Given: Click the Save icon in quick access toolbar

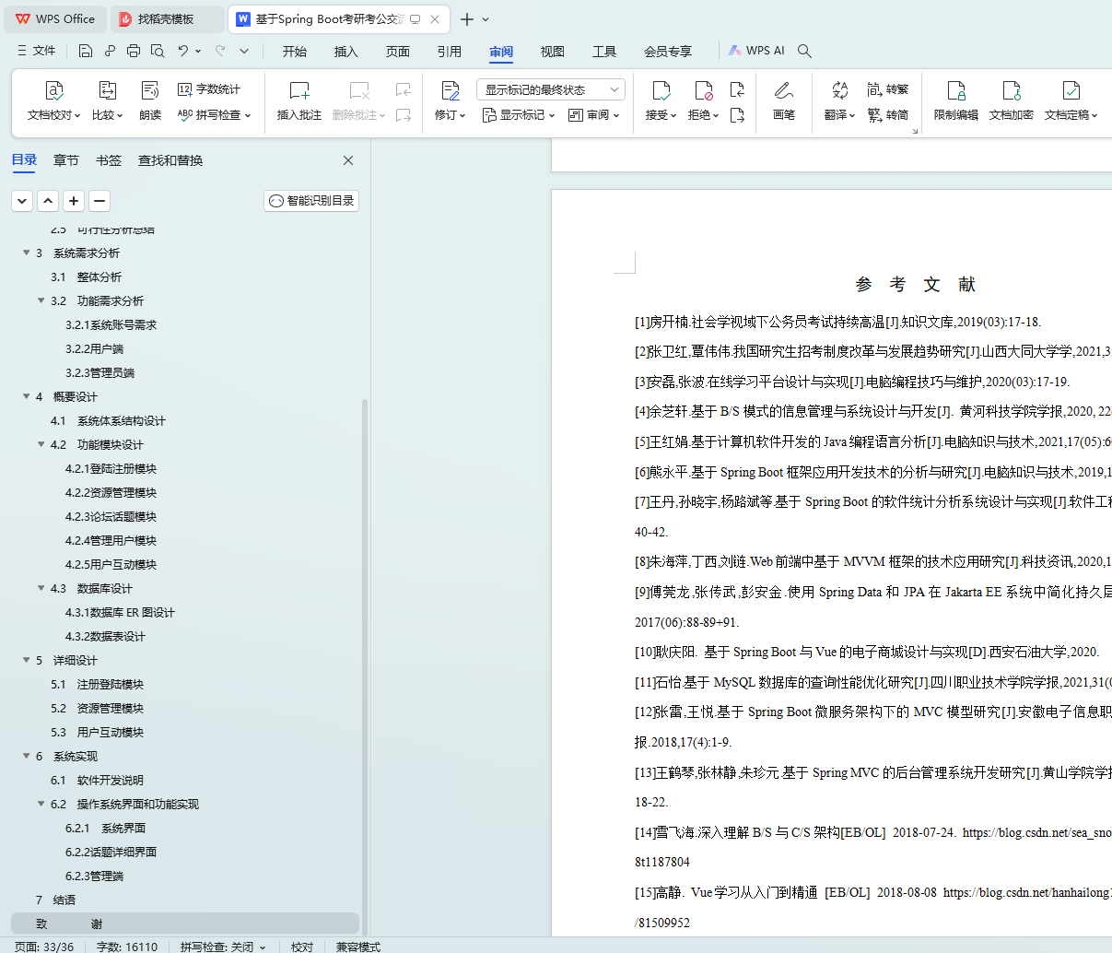Looking at the screenshot, I should point(86,51).
